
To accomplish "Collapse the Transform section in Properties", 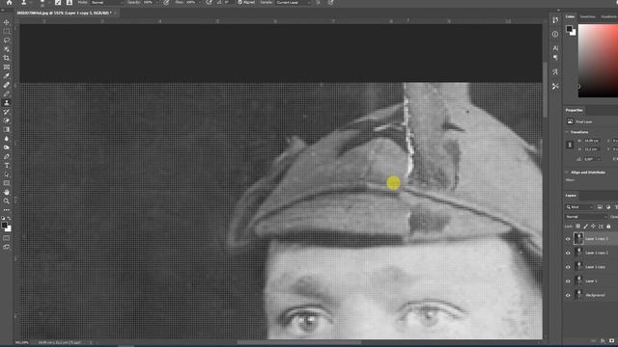I will coord(567,132).
